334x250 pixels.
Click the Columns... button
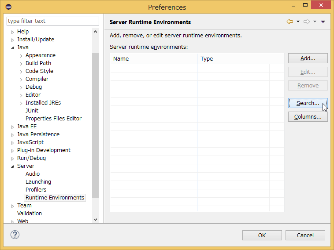pyautogui.click(x=308, y=117)
